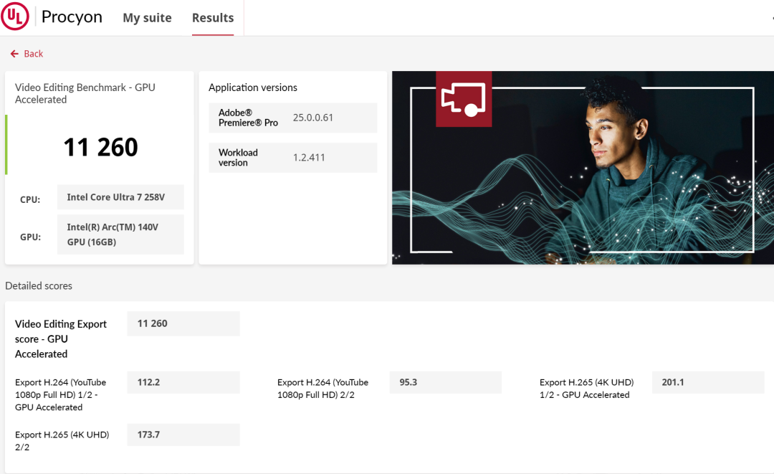Click the red video editing benchmark icon
774x474 pixels.
point(463,99)
